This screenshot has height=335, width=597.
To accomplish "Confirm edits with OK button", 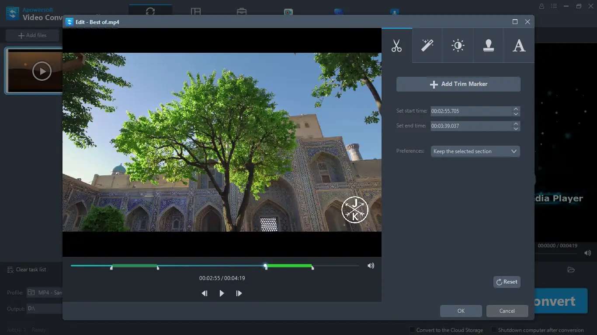I will [461, 311].
